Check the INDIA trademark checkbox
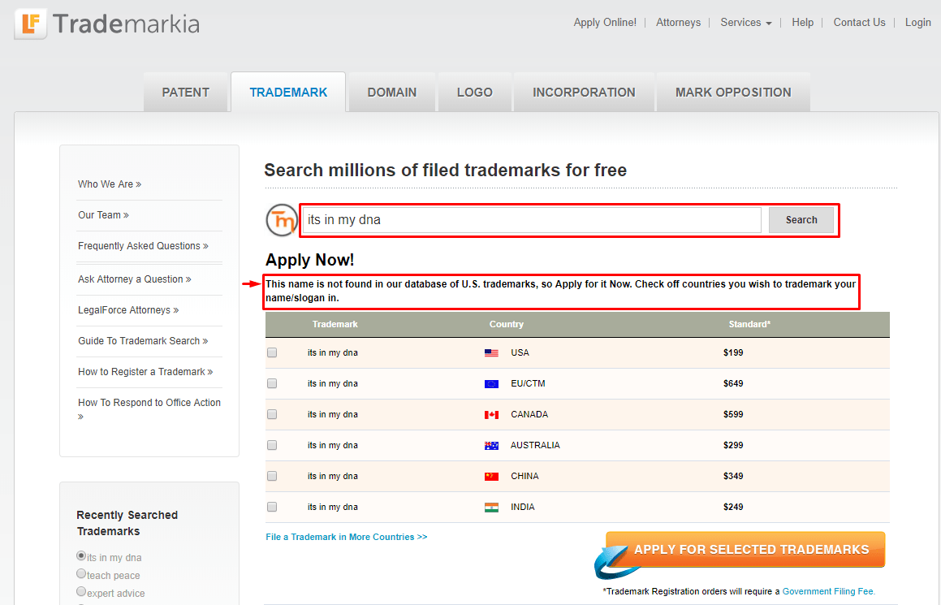The width and height of the screenshot is (941, 605). click(272, 508)
